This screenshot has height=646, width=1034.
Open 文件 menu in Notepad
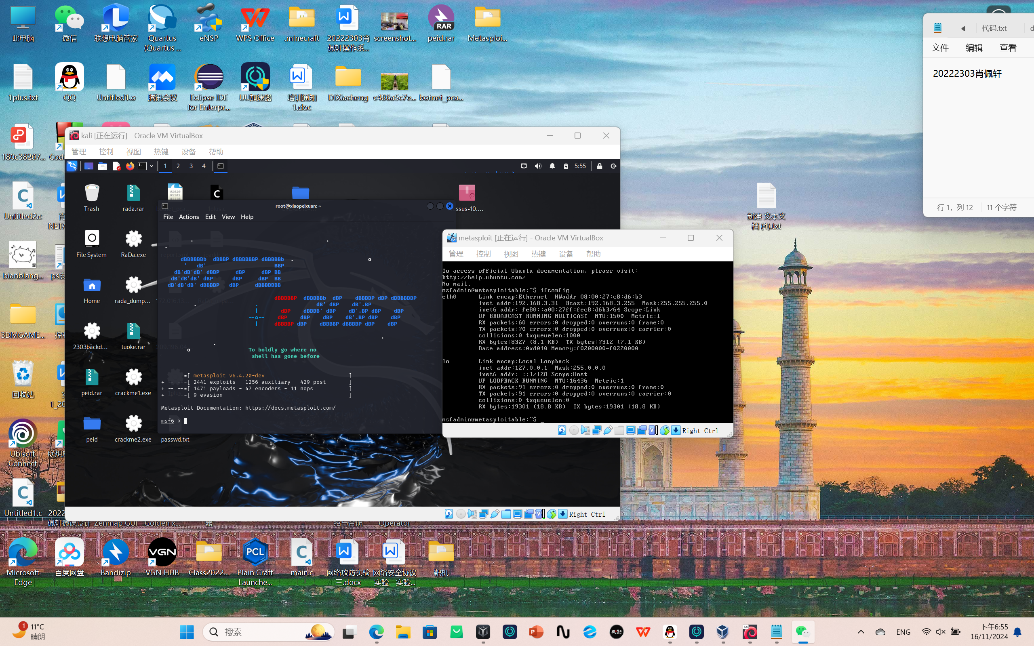940,48
